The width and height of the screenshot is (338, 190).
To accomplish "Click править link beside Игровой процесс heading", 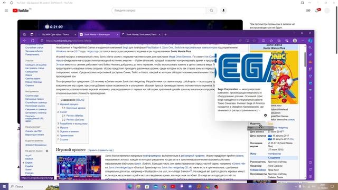I will 93,150.
